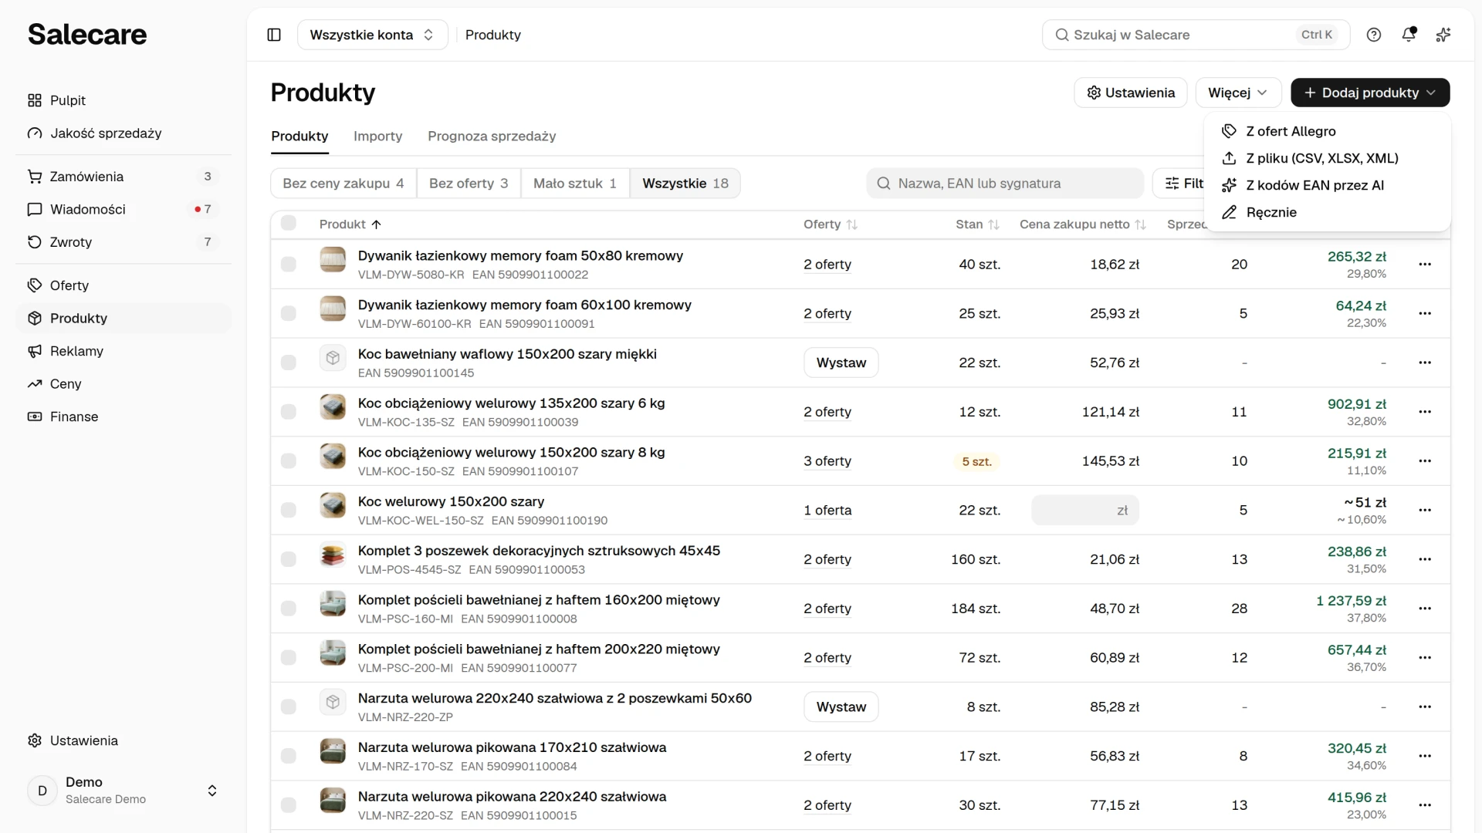
Task: Collapse the Dodaj produkty dropdown button
Action: pyautogui.click(x=1370, y=93)
